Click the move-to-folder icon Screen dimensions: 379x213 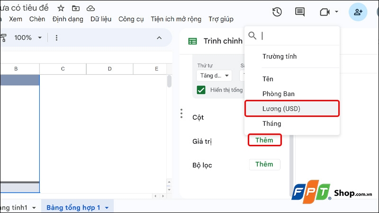(x=76, y=9)
